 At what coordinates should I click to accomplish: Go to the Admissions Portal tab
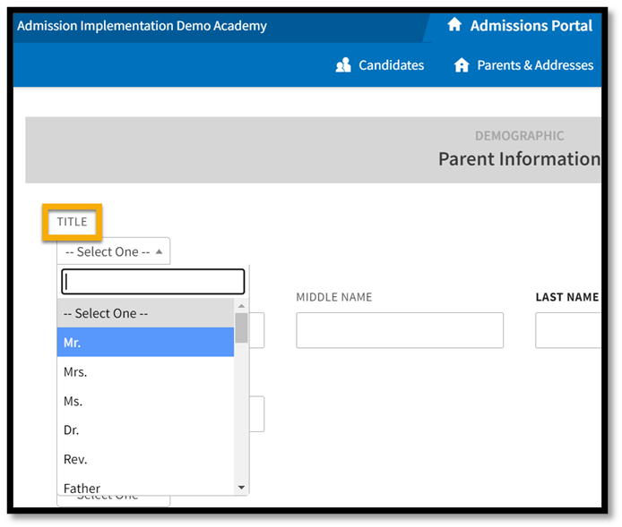[520, 26]
